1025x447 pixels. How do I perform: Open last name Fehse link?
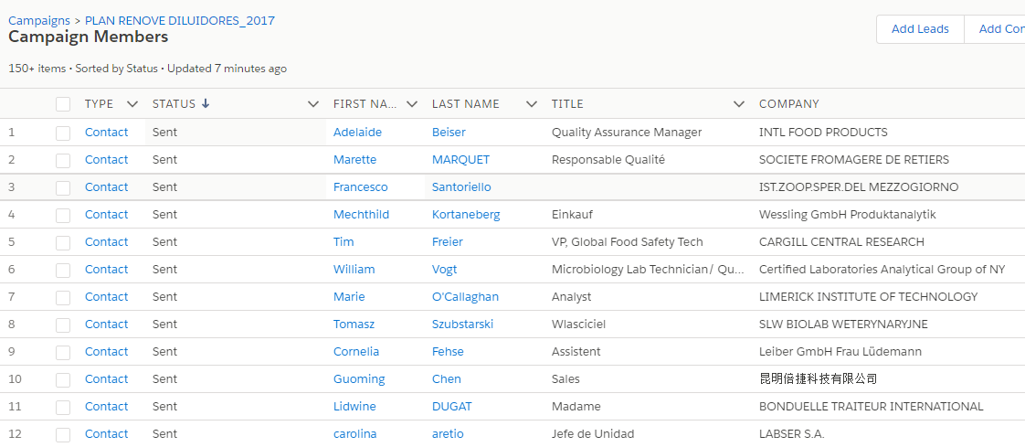pyautogui.click(x=448, y=352)
